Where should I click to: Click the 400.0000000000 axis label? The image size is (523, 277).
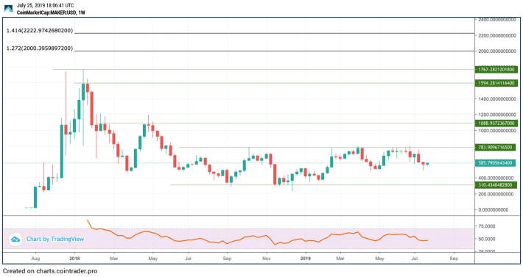pos(496,179)
